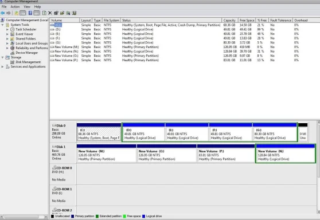Click the Back arrow in the toolbar
The height and width of the screenshot is (220, 320).
[x=3, y=13]
